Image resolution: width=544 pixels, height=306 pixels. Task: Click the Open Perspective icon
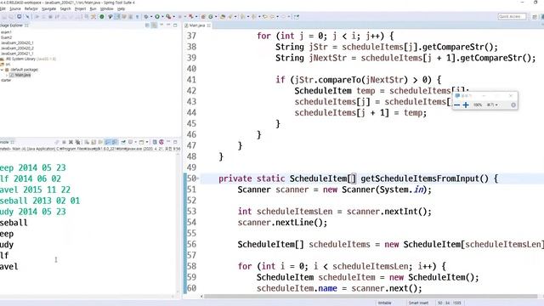point(535,17)
